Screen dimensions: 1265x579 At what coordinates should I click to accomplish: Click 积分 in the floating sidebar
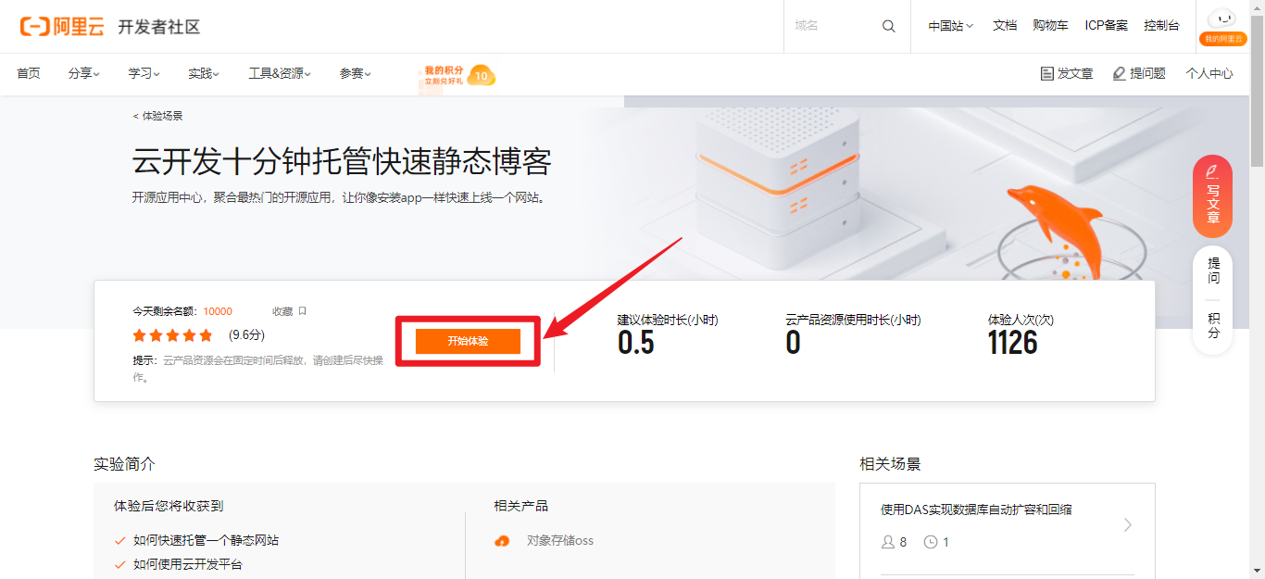(x=1213, y=325)
